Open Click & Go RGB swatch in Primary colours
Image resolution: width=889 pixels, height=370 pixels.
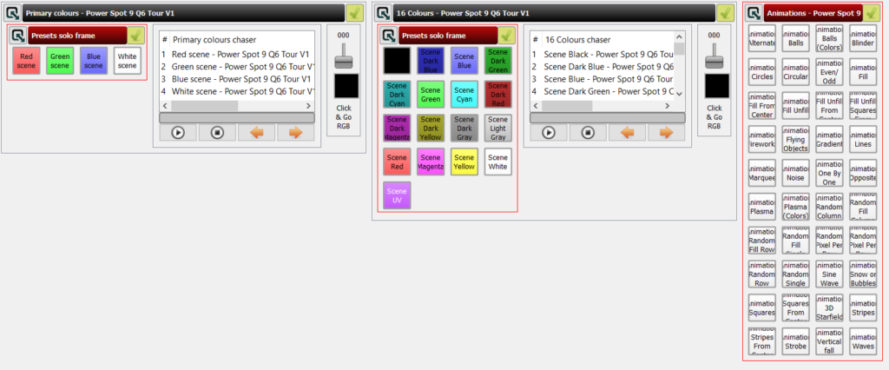[345, 85]
